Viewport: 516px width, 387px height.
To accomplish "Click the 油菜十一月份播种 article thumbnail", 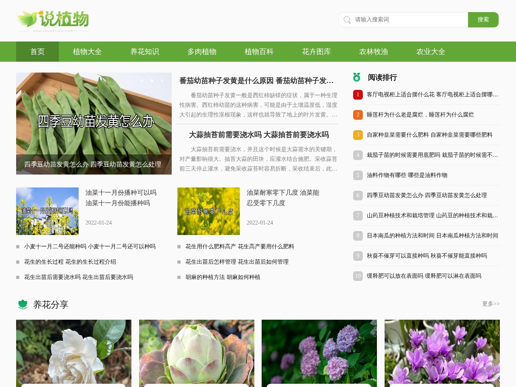I will tap(47, 211).
